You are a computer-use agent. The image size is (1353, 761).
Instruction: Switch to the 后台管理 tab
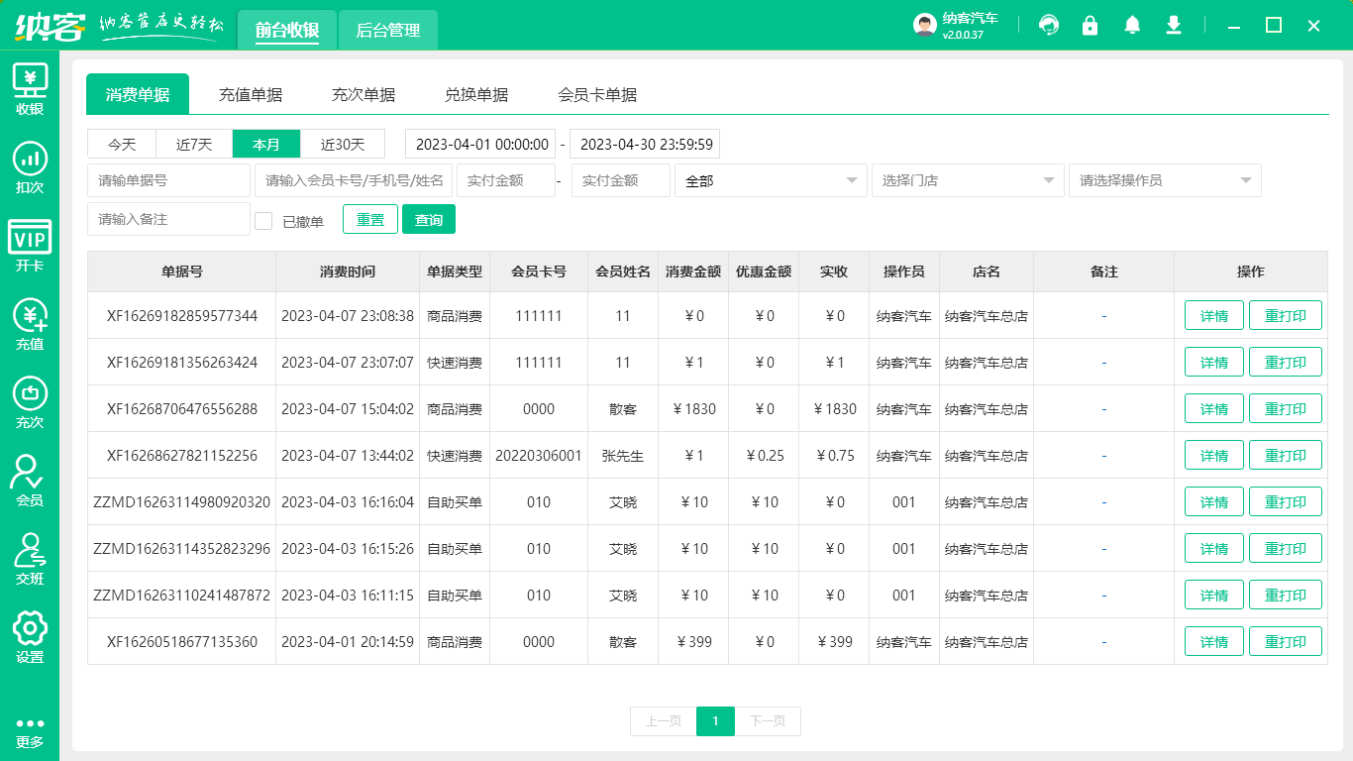[x=388, y=30]
